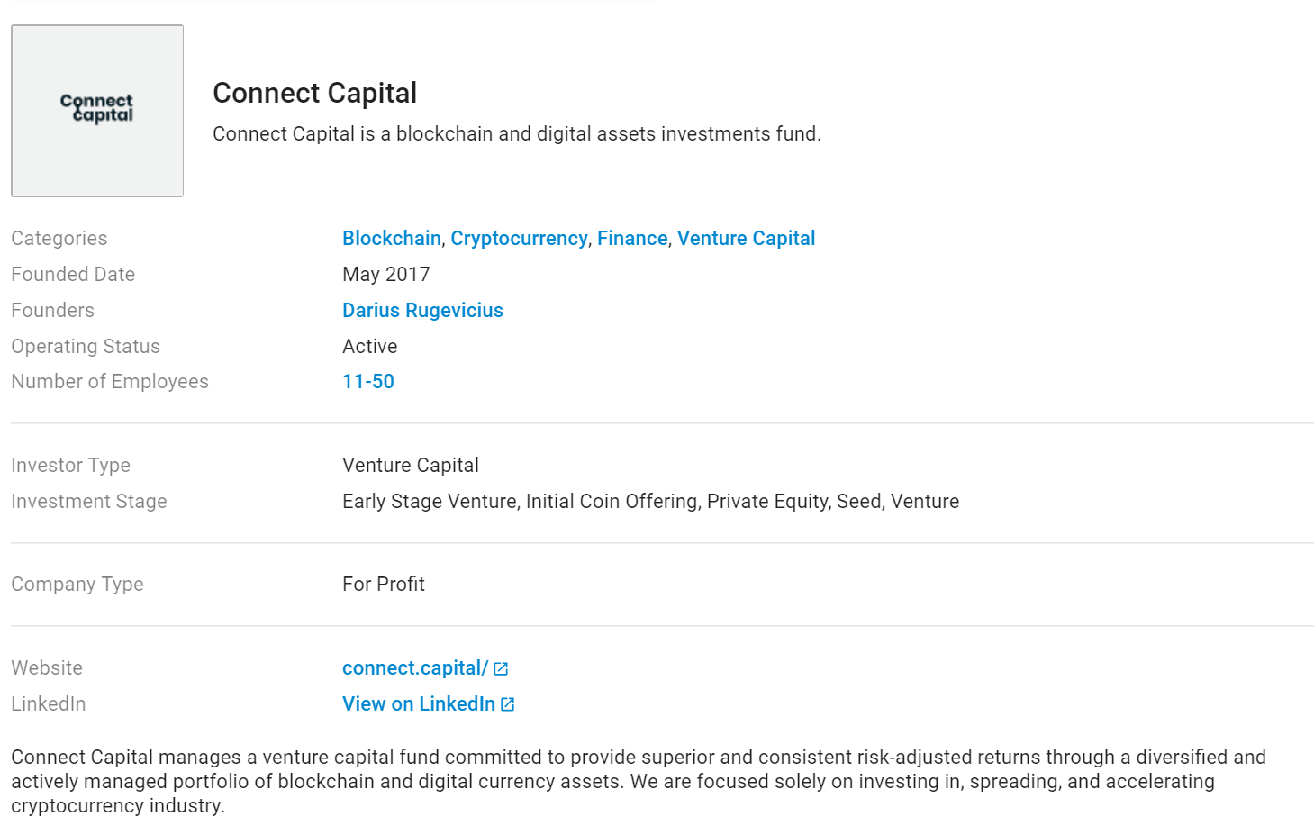The height and width of the screenshot is (835, 1314).
Task: Click the Investment Stage value text
Action: [650, 501]
